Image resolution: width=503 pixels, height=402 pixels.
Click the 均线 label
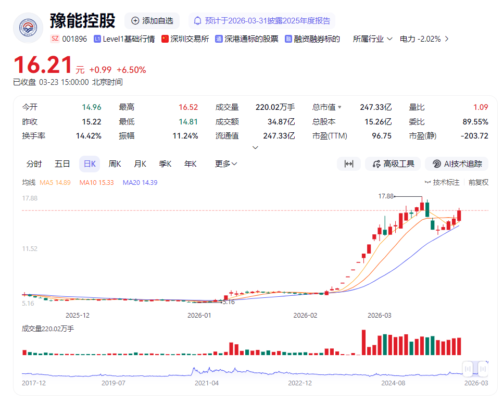coord(29,183)
